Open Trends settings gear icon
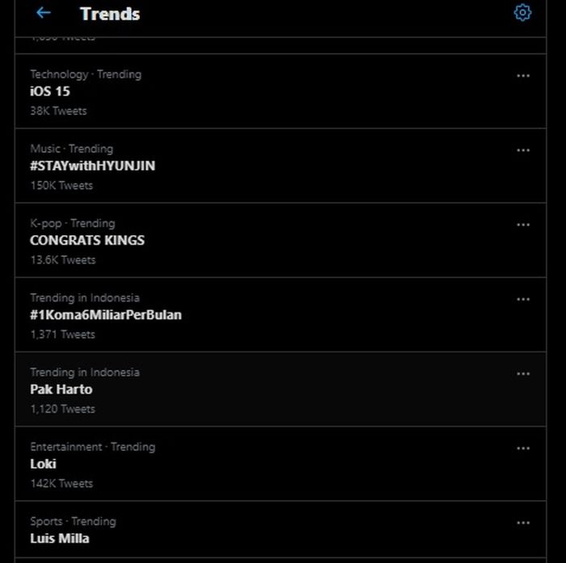 [x=522, y=13]
